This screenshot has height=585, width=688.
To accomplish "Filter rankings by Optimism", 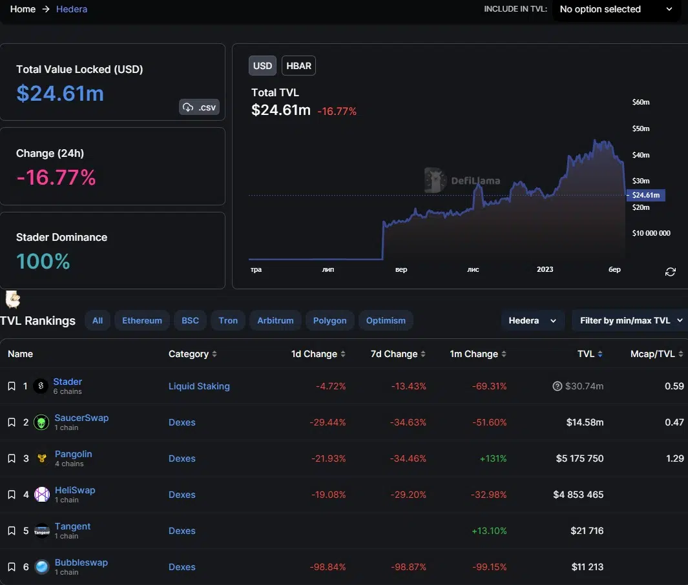I will pos(386,320).
